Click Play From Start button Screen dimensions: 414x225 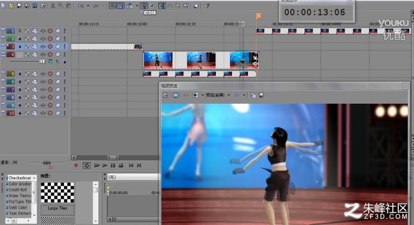pyautogui.click(x=96, y=166)
